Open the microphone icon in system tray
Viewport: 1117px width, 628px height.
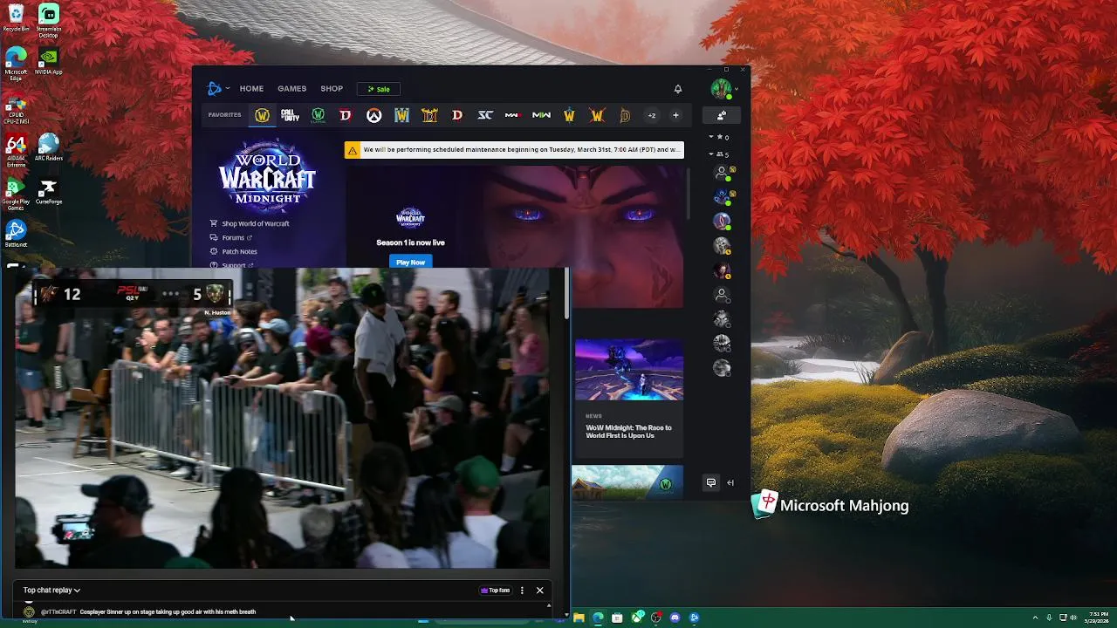[1049, 618]
